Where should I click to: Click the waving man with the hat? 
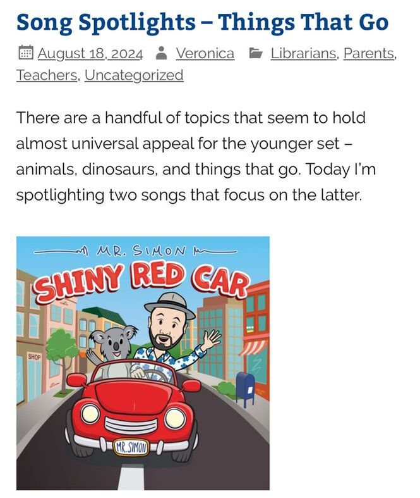(x=173, y=333)
